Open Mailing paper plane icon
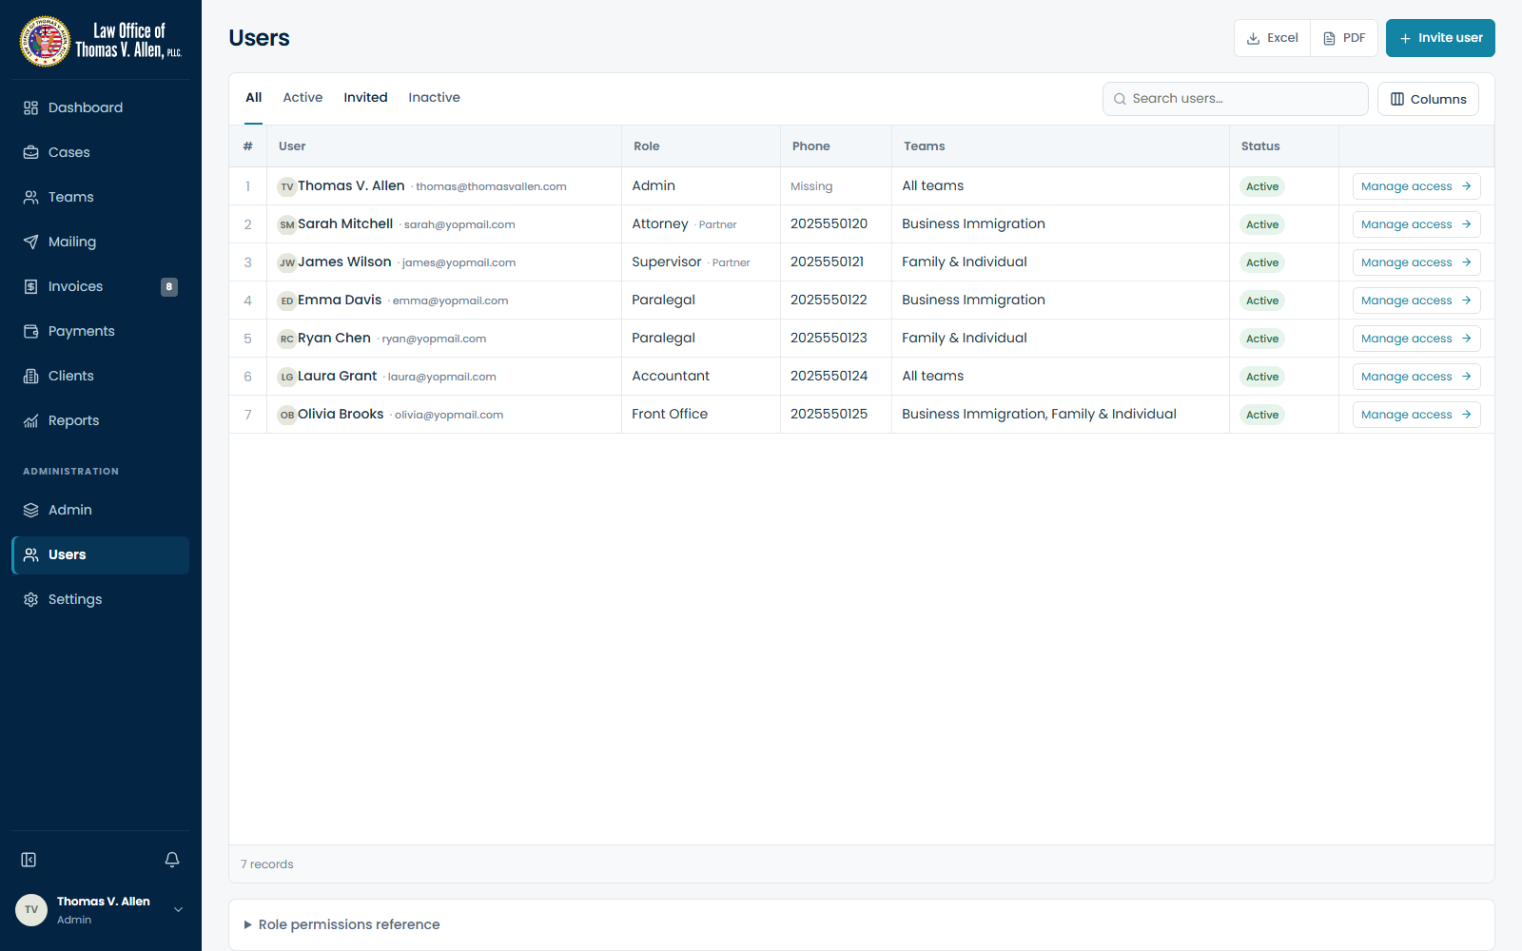Viewport: 1522px width, 951px height. 30,242
